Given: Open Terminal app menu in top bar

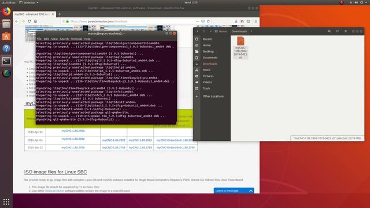Looking at the screenshot, I should click(28, 2).
